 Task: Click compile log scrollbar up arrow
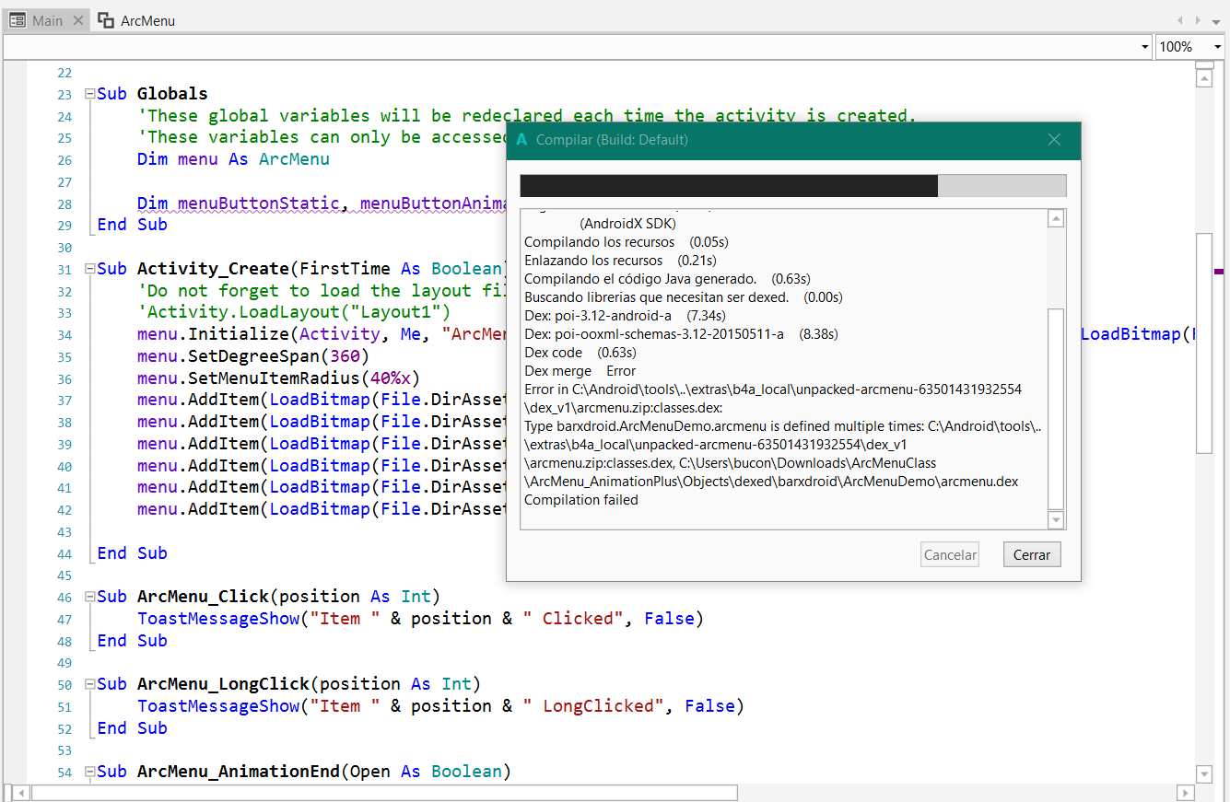tap(1057, 218)
